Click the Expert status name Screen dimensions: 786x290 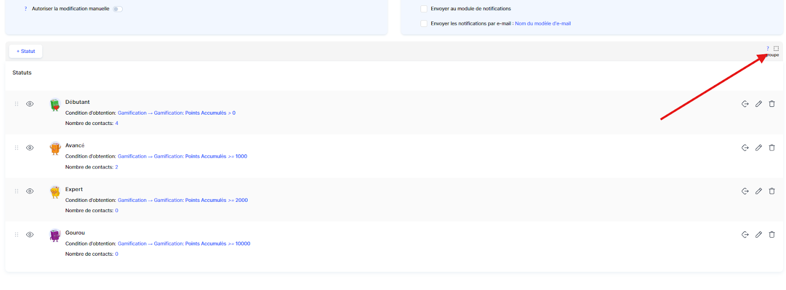(74, 190)
